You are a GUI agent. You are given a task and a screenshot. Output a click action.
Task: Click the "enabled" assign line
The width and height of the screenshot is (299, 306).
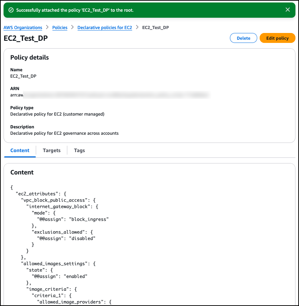point(60,277)
